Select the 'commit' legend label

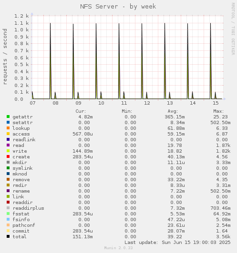pyautogui.click(x=21, y=231)
